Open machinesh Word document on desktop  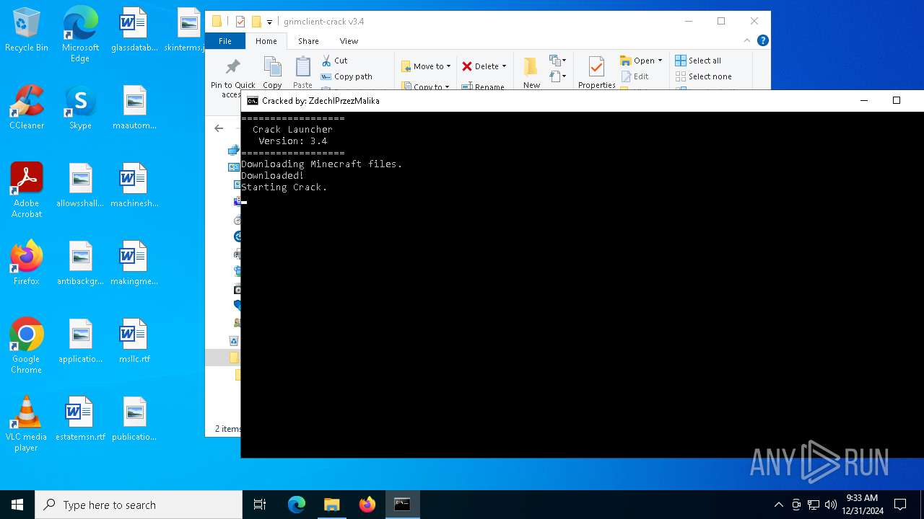pyautogui.click(x=134, y=185)
